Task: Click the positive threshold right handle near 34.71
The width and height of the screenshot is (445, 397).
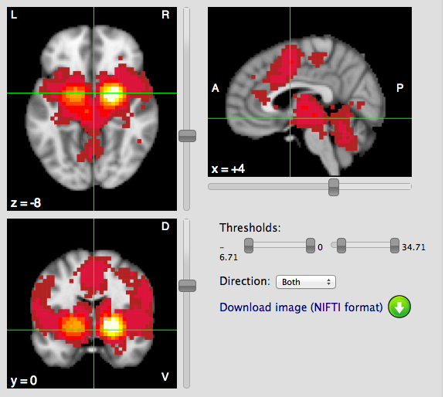Action: tap(395, 246)
